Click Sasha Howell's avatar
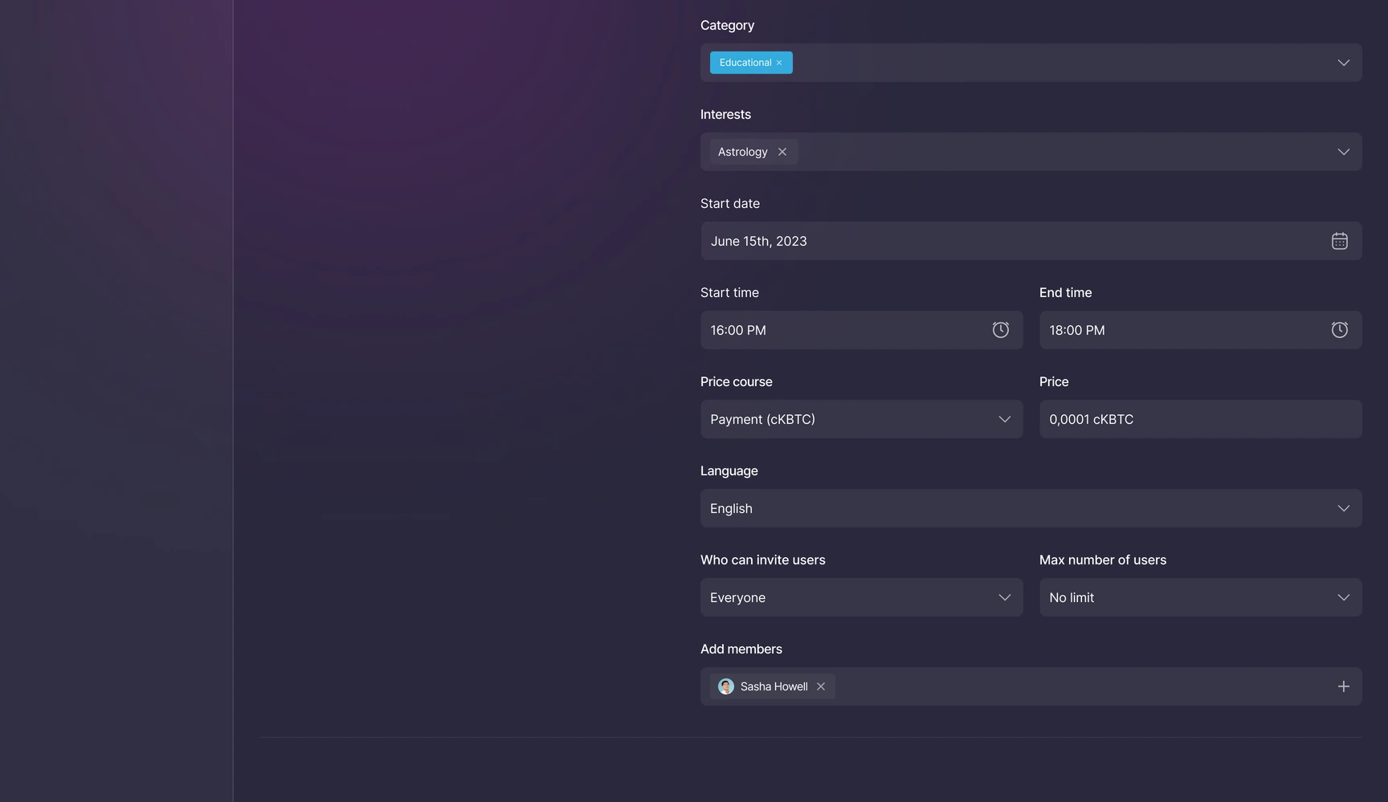 (726, 686)
